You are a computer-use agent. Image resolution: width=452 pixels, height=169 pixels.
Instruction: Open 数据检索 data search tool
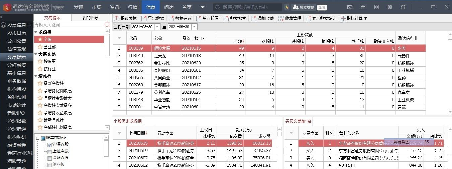pos(235,18)
